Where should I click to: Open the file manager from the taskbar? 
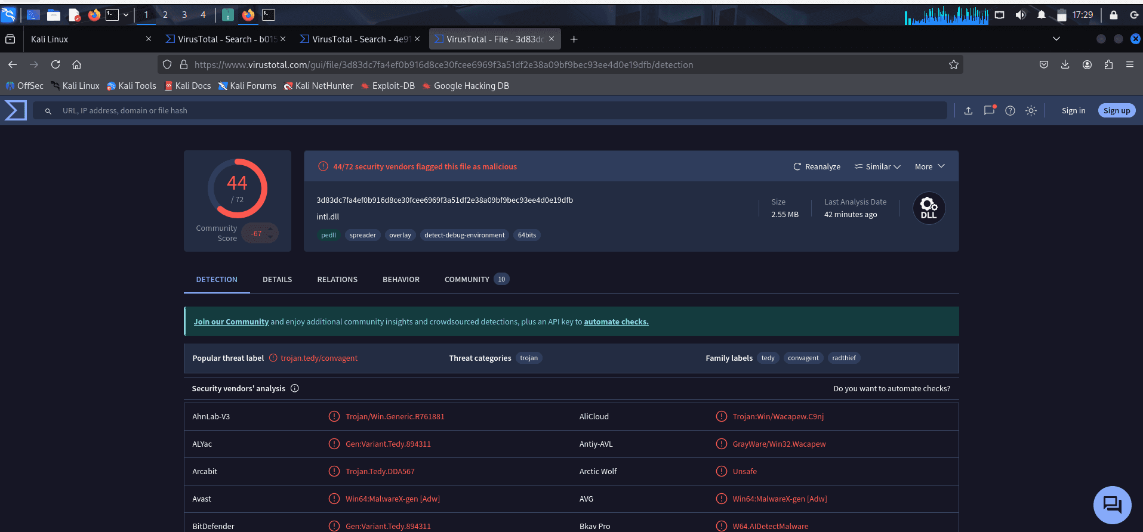point(54,15)
